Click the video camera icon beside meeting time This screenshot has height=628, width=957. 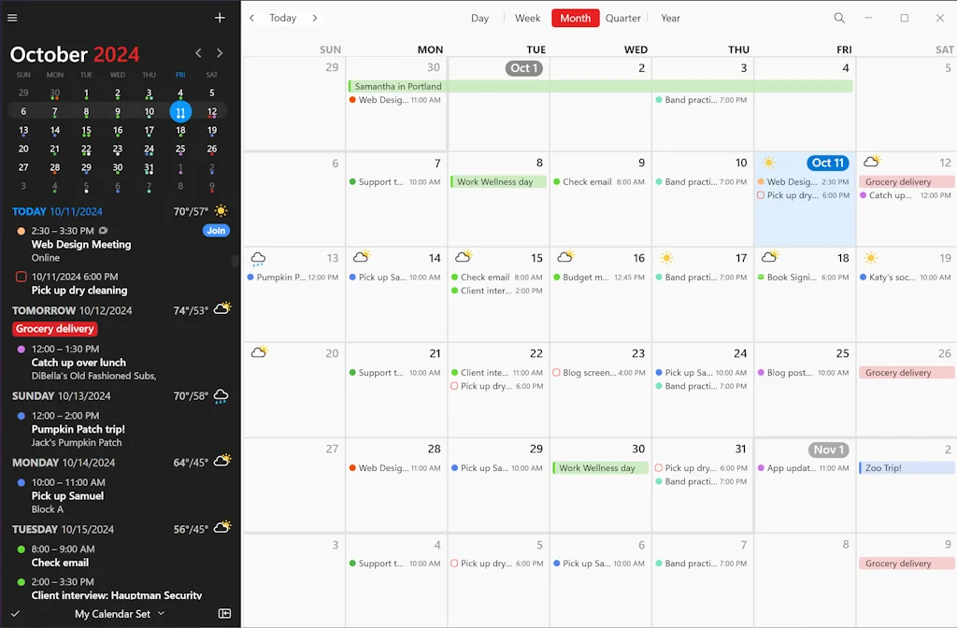(103, 231)
